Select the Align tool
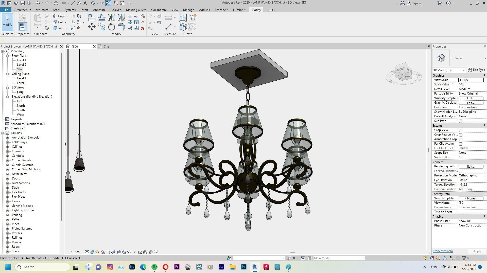Image resolution: width=487 pixels, height=273 pixels. coord(92,18)
